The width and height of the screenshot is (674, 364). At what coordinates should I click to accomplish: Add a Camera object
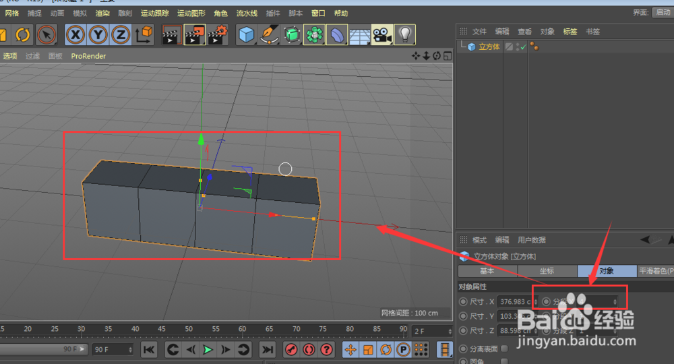click(382, 35)
